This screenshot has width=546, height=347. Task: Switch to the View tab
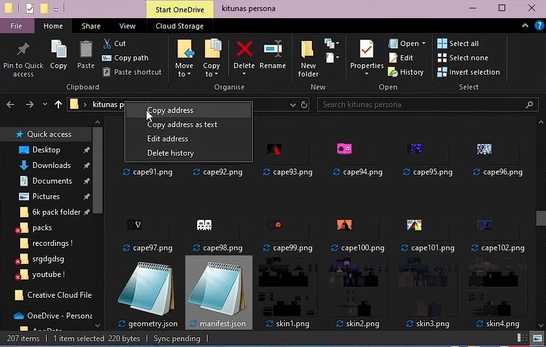tap(127, 26)
